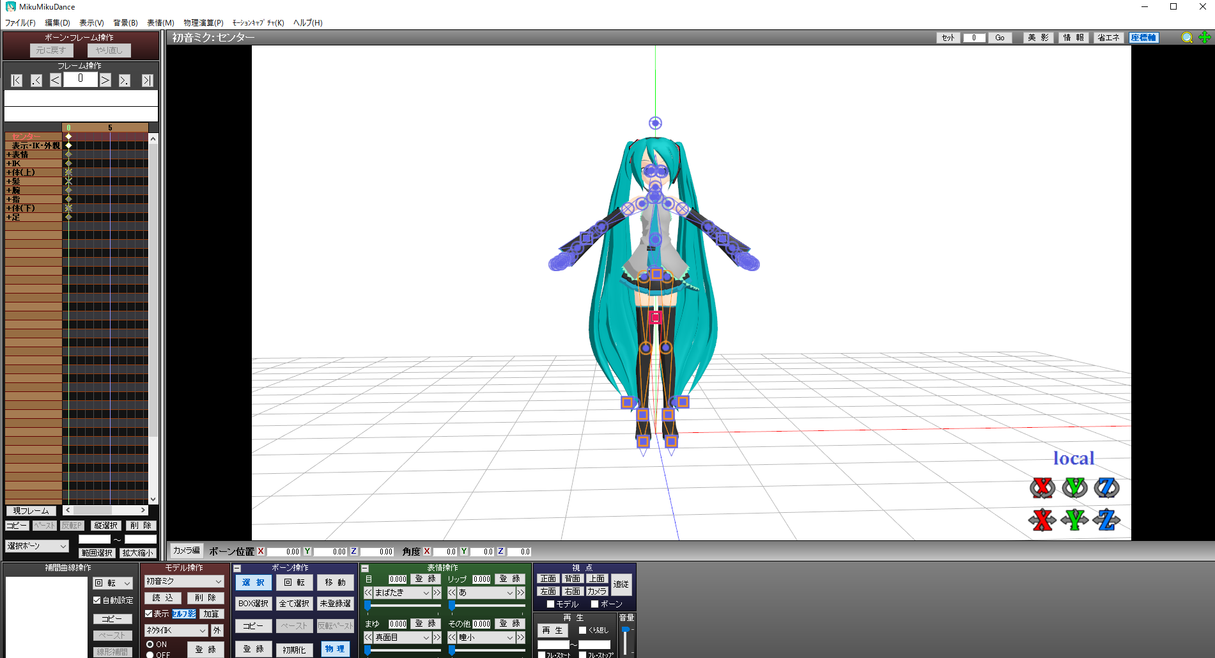This screenshot has width=1215, height=658.
Task: Jump to the first frame button
Action: tap(17, 81)
